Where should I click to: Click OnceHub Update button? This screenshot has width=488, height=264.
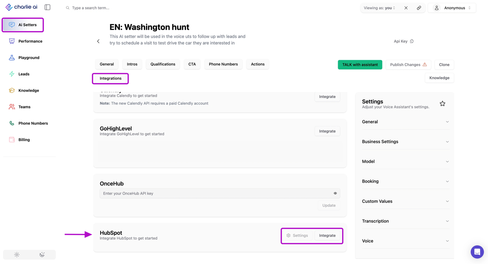pyautogui.click(x=329, y=206)
